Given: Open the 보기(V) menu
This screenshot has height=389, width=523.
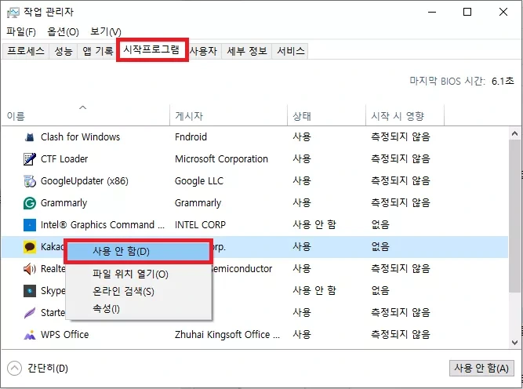Looking at the screenshot, I should tap(106, 31).
